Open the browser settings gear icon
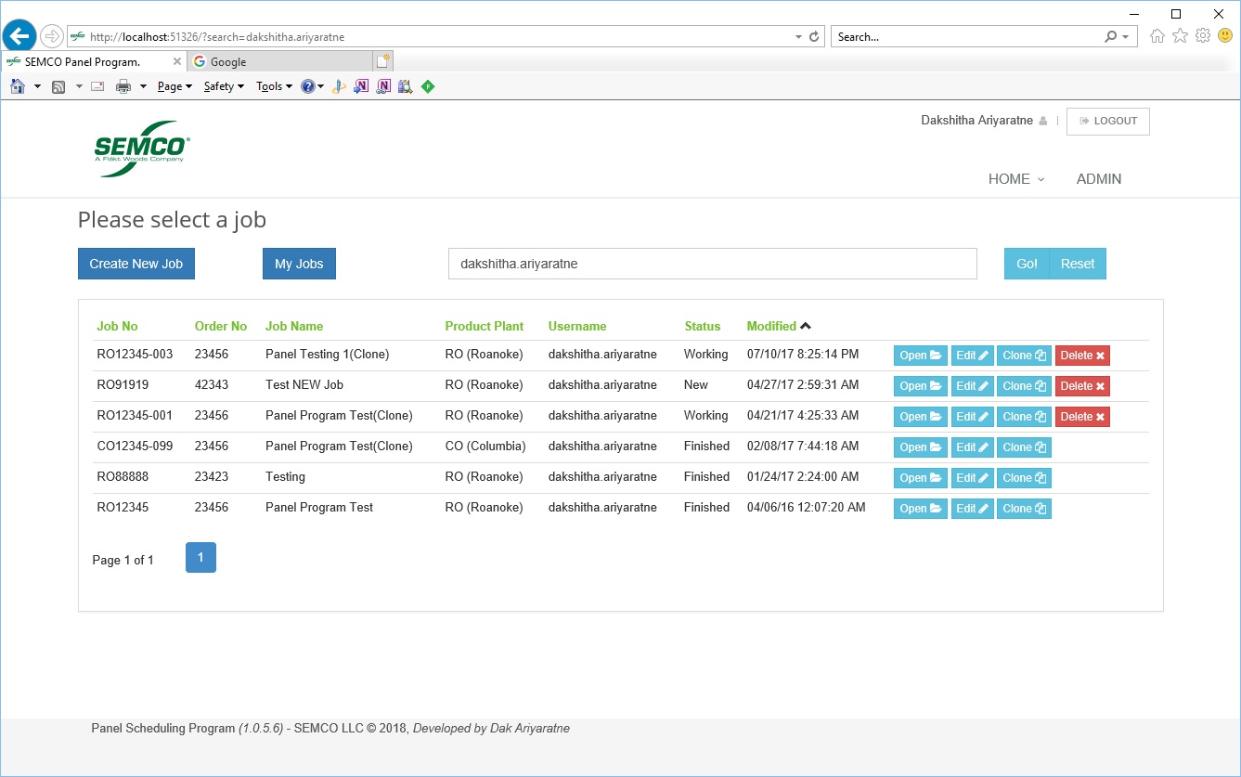Image resolution: width=1241 pixels, height=777 pixels. click(1203, 36)
